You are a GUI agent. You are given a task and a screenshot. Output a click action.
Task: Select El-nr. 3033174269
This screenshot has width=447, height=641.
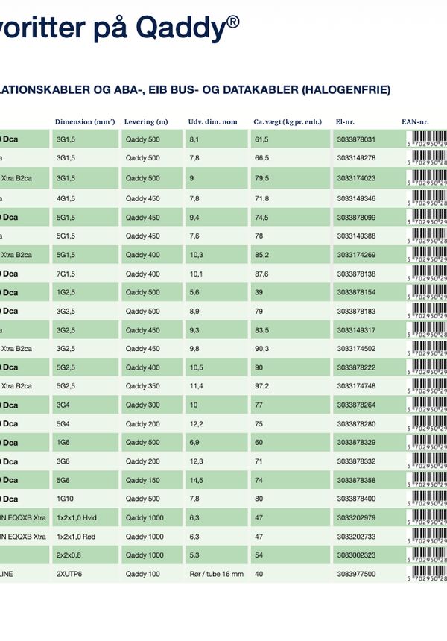[x=356, y=255]
